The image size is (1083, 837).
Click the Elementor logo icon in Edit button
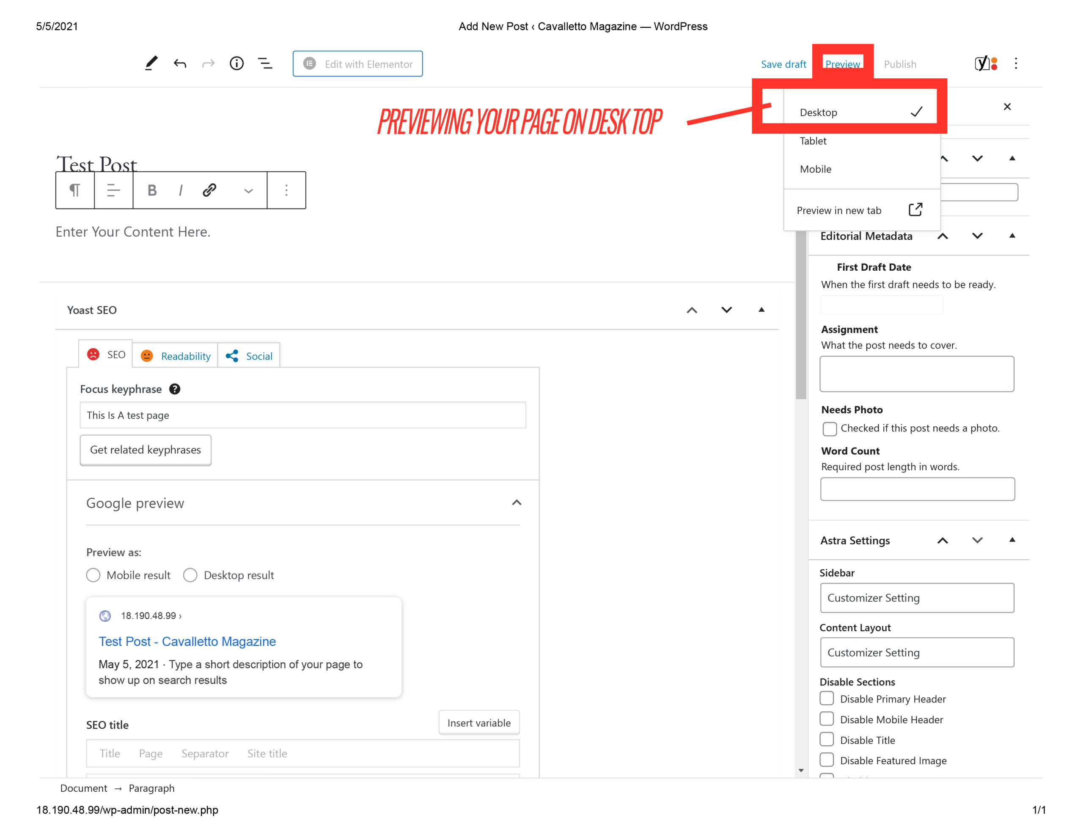click(x=309, y=63)
